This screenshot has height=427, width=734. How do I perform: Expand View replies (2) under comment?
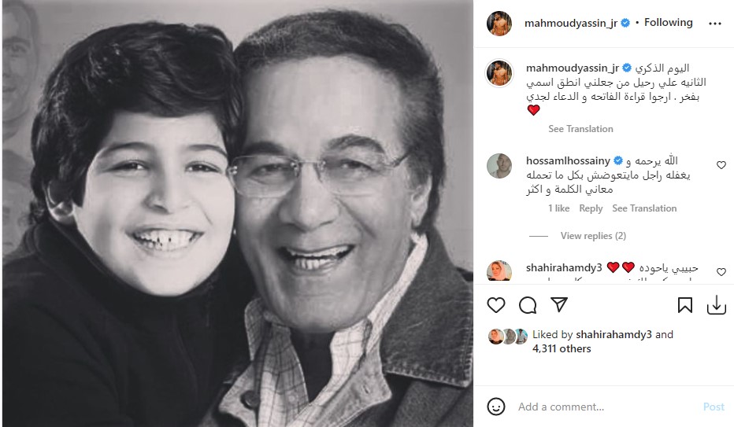(x=593, y=236)
